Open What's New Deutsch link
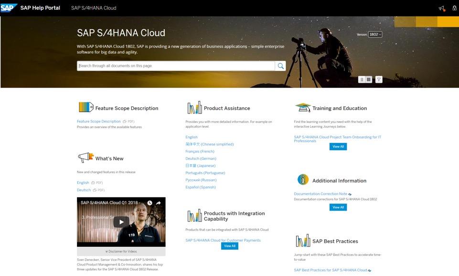Screen dimensions: 459x276 [x=84, y=190]
